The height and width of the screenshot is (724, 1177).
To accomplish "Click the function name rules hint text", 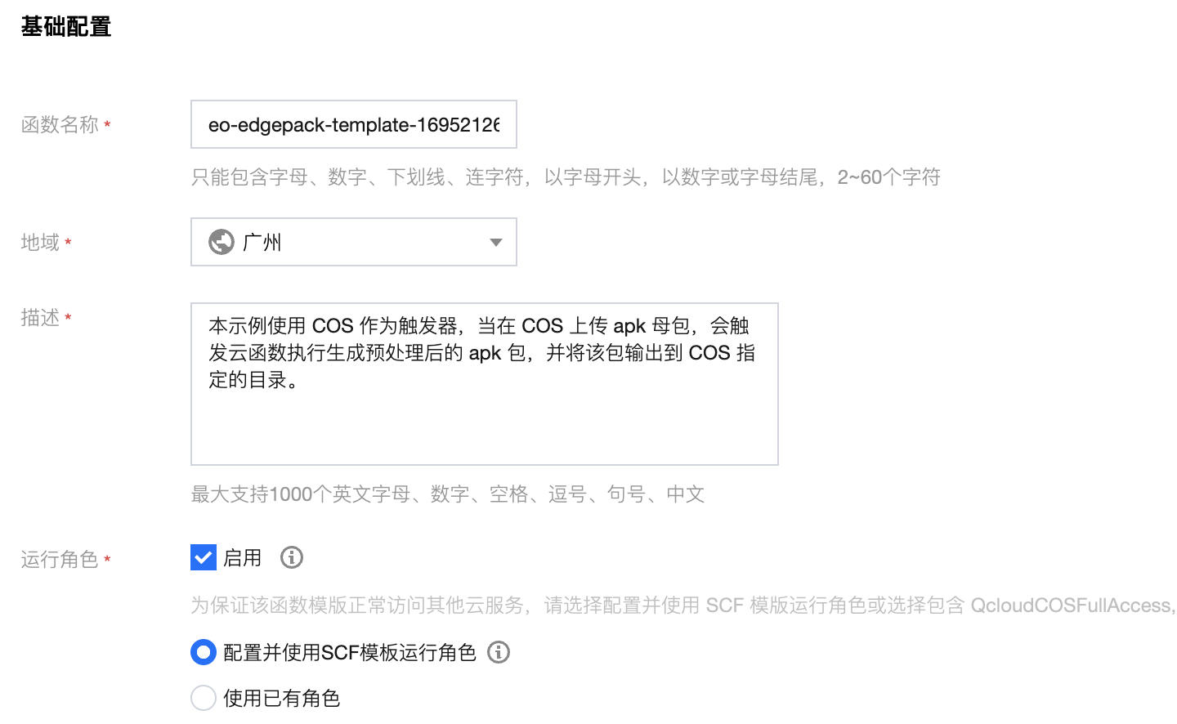I will [x=566, y=177].
